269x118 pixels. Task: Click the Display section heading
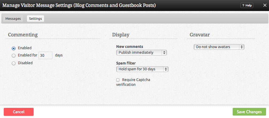pyautogui.click(x=121, y=35)
